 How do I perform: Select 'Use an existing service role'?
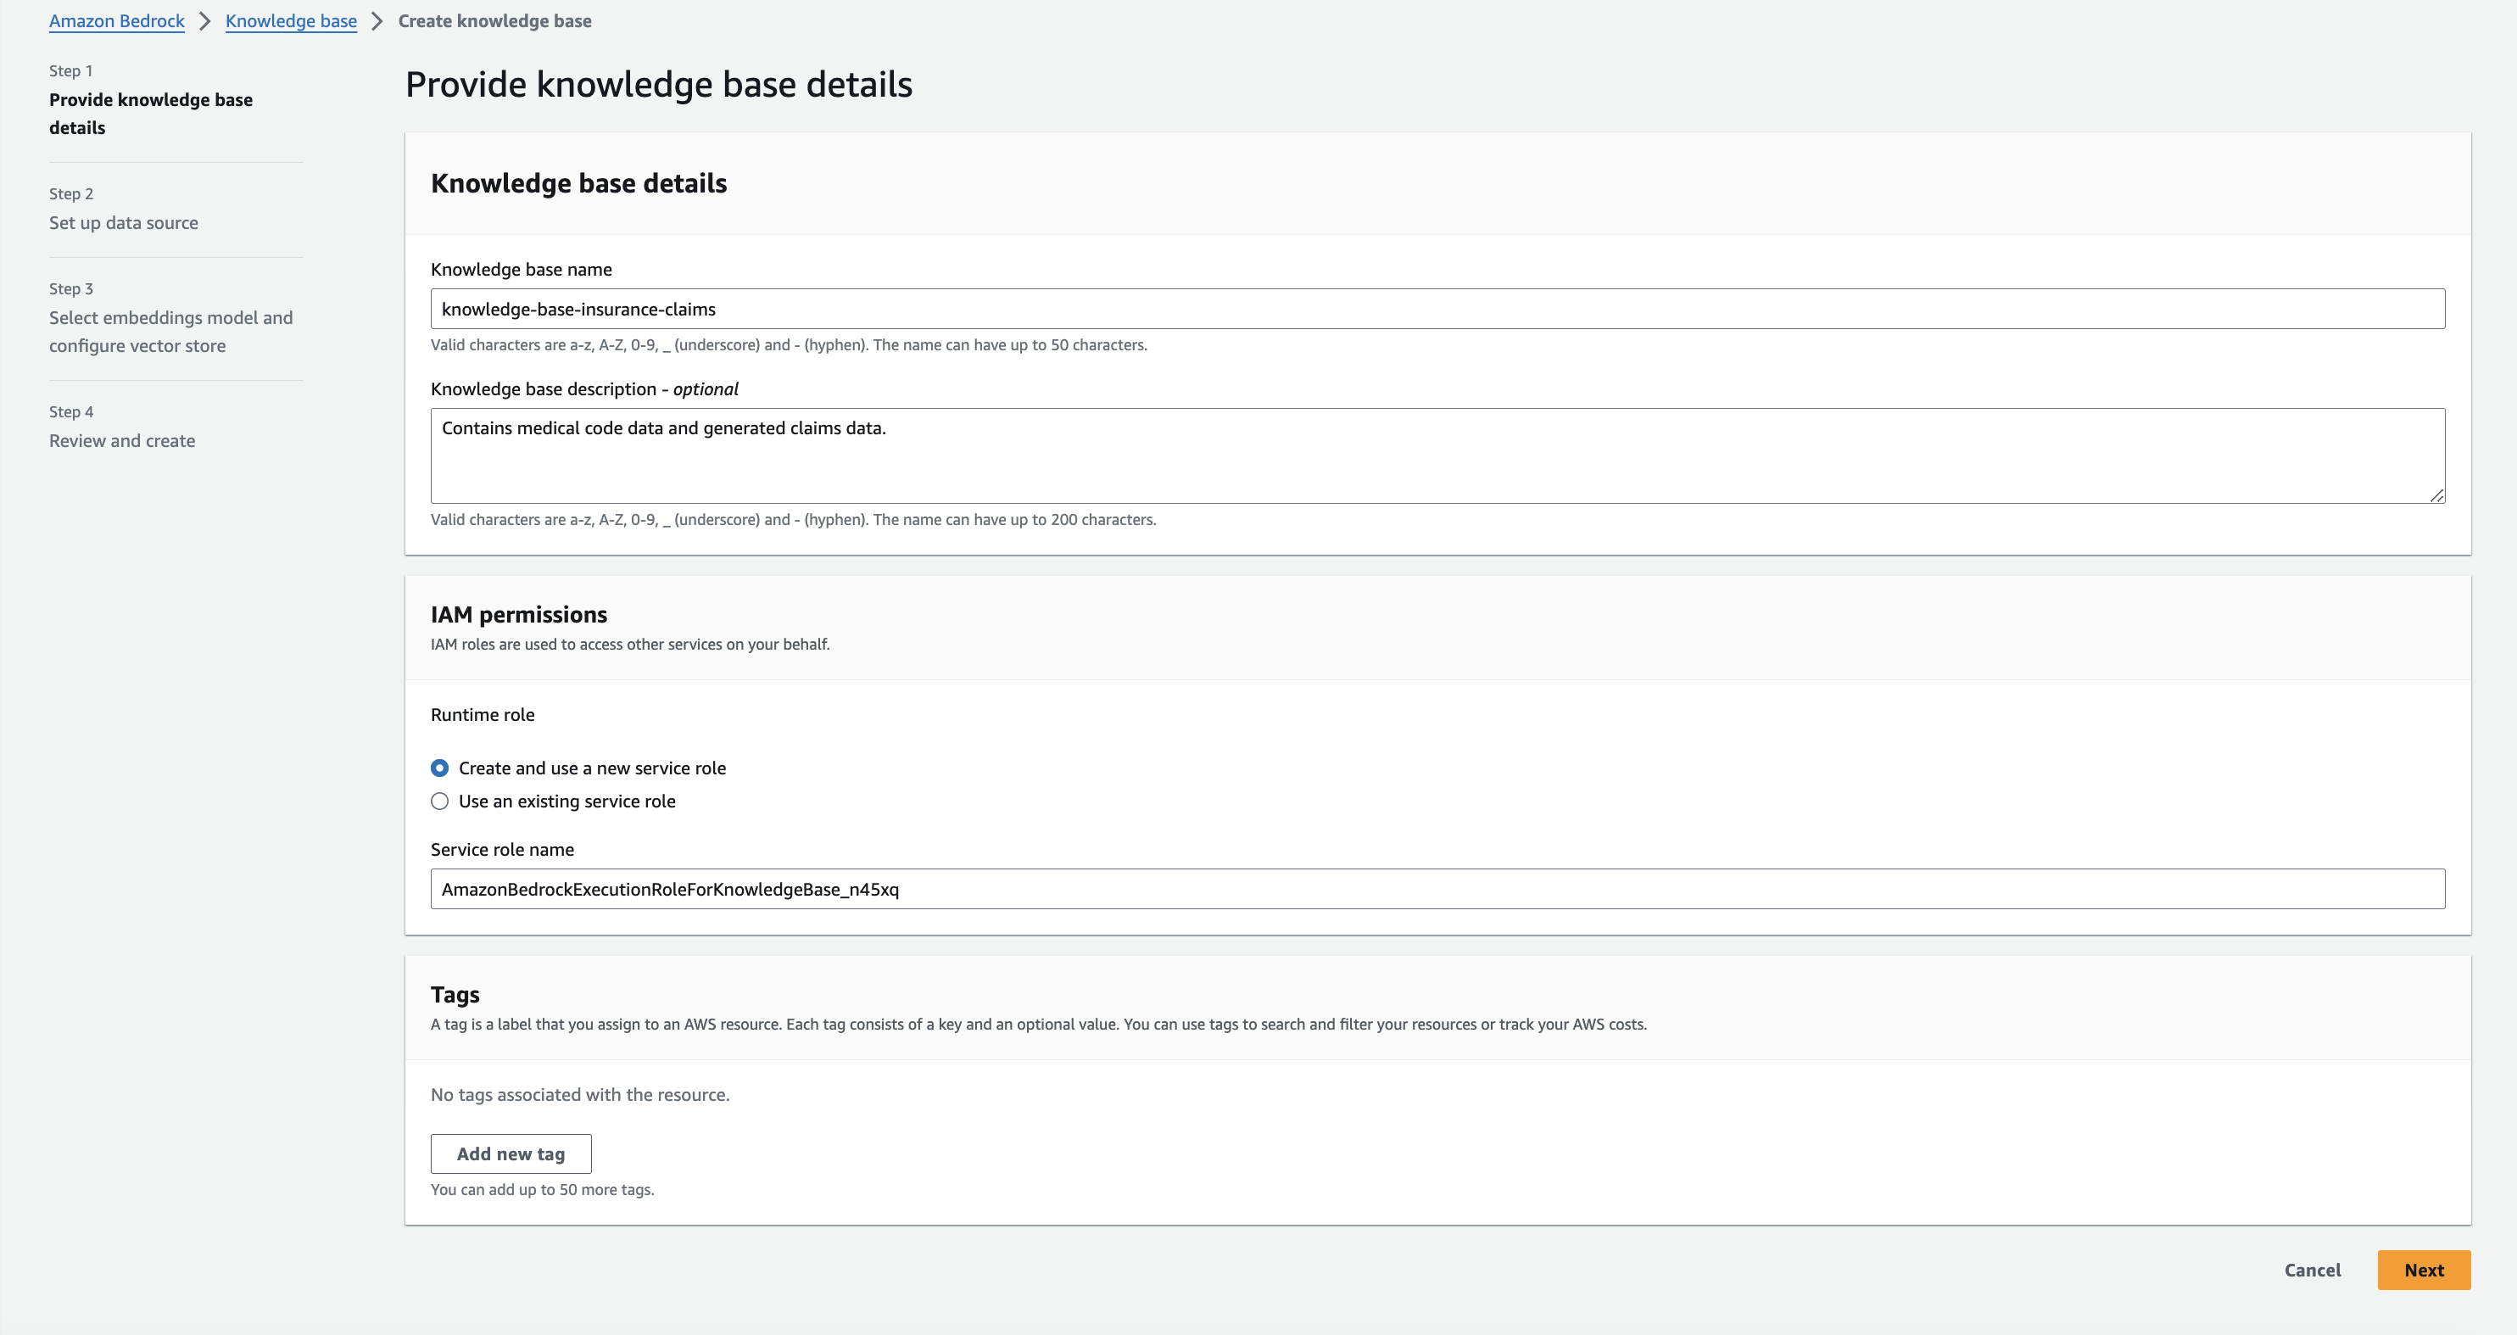point(439,801)
